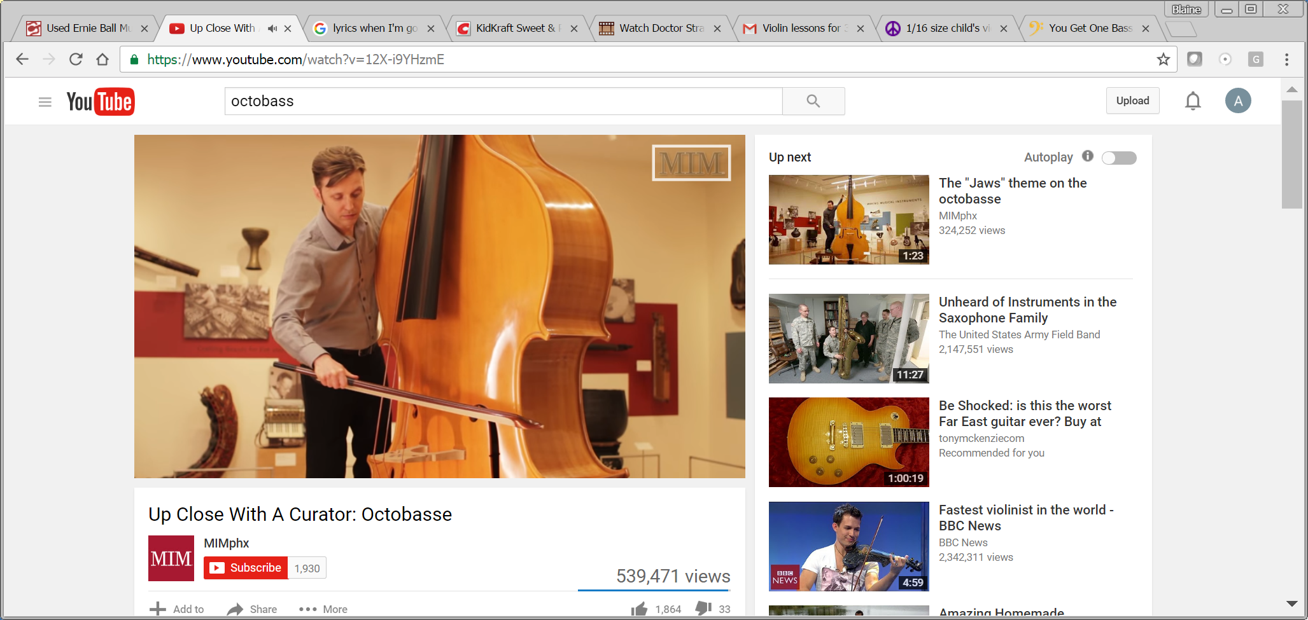Click the scrollbar down arrow
This screenshot has height=620, width=1308.
tap(1292, 603)
